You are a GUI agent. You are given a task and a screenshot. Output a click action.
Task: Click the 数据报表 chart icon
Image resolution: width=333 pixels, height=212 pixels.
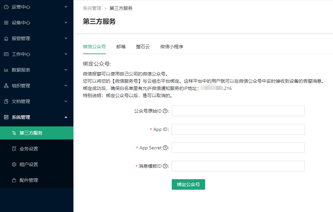pos(6,70)
